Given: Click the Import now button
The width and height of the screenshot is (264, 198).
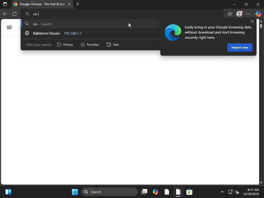Looking at the screenshot, I should coord(240,47).
